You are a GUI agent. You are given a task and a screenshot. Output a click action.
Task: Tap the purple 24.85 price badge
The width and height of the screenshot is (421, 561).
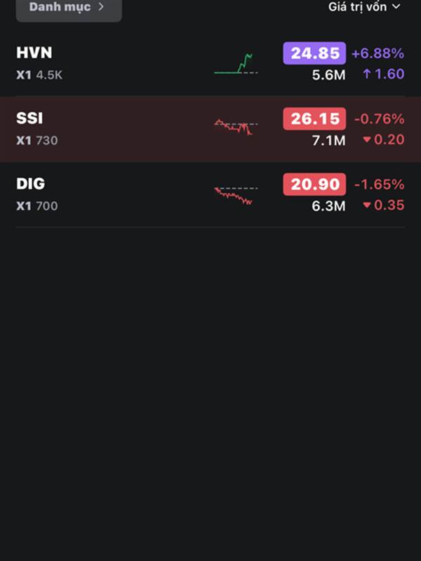click(314, 53)
